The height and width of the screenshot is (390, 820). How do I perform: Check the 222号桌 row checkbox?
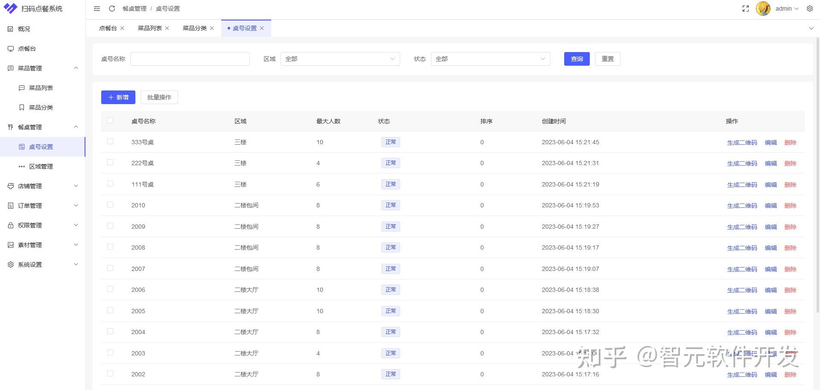click(x=110, y=162)
